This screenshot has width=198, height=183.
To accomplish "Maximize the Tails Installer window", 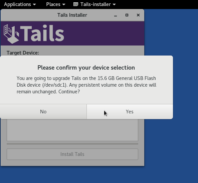I will [x=127, y=15].
